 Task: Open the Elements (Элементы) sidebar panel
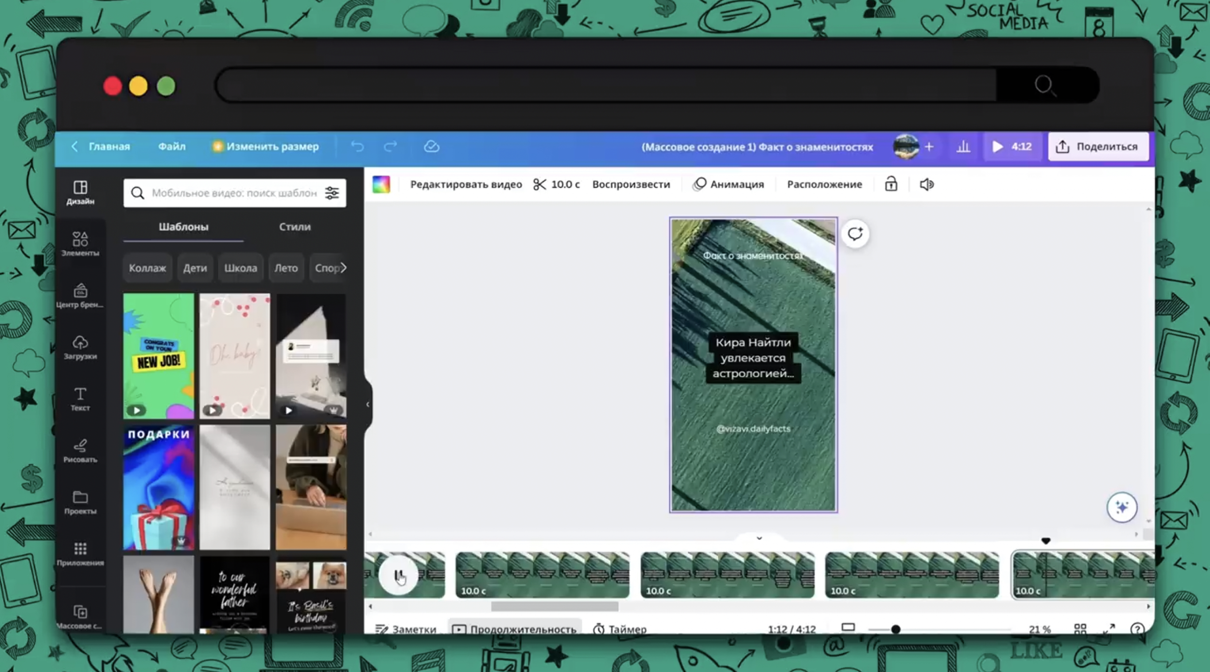pos(80,244)
